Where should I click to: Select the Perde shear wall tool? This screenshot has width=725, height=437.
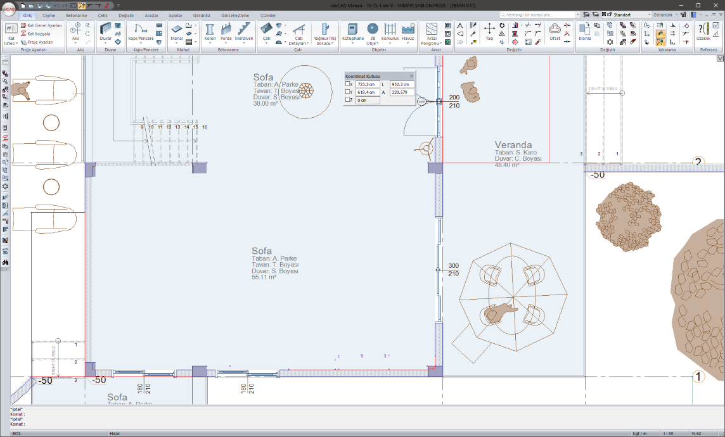click(x=226, y=31)
